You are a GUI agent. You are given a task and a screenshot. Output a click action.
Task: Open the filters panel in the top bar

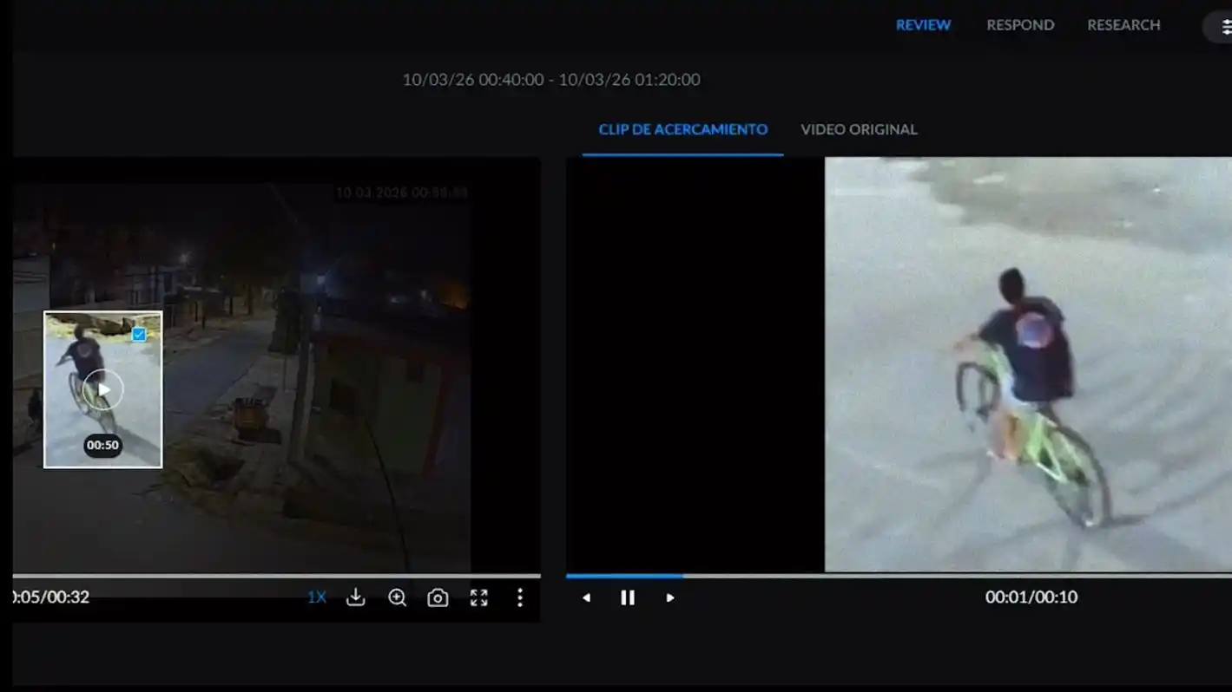1224,25
